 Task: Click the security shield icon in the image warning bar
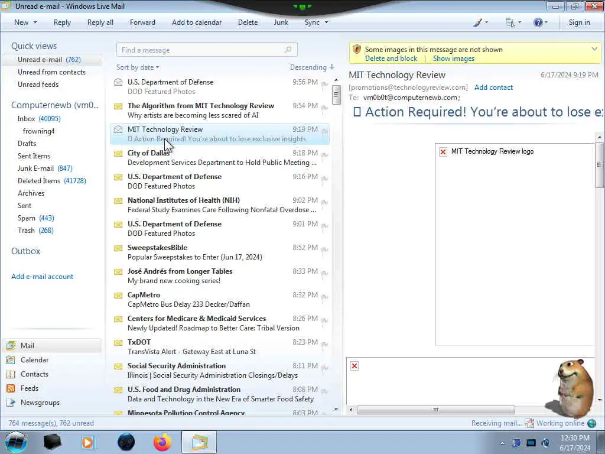357,50
